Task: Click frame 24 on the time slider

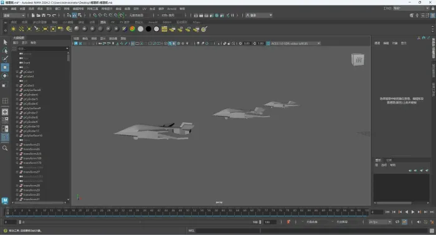Action: (95, 213)
